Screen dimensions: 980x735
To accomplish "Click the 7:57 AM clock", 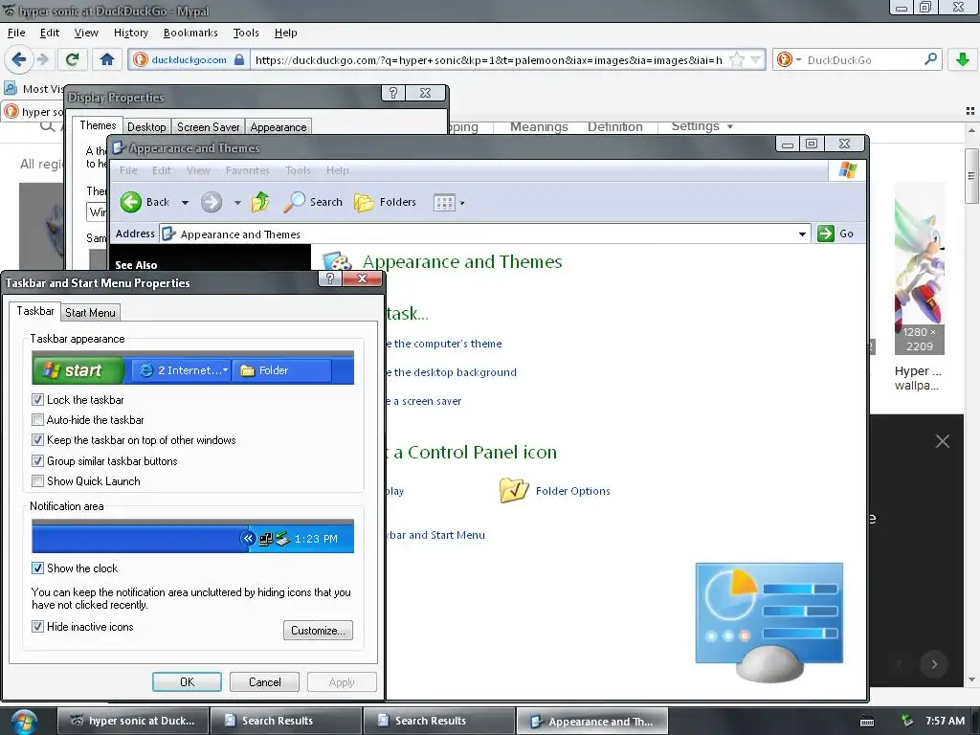I will pyautogui.click(x=945, y=721).
